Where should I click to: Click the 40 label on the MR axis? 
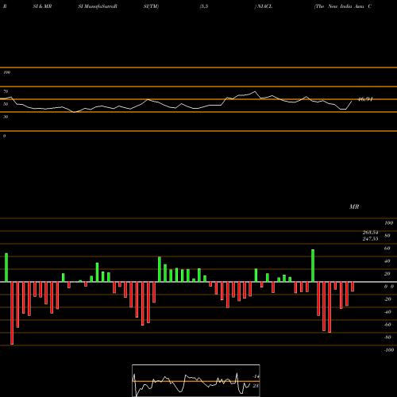pos(387,261)
